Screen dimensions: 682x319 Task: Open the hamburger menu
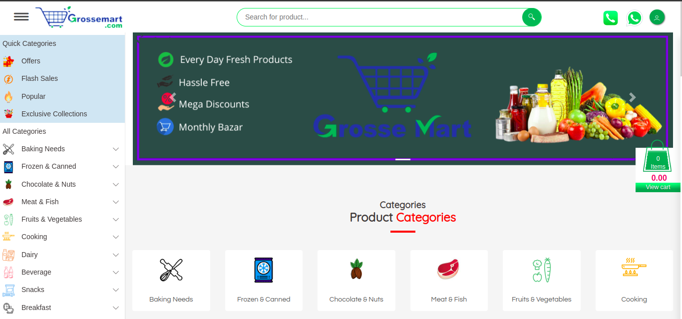click(x=21, y=16)
